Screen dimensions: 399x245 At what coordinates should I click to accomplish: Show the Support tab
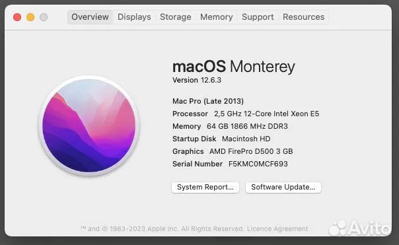click(258, 17)
